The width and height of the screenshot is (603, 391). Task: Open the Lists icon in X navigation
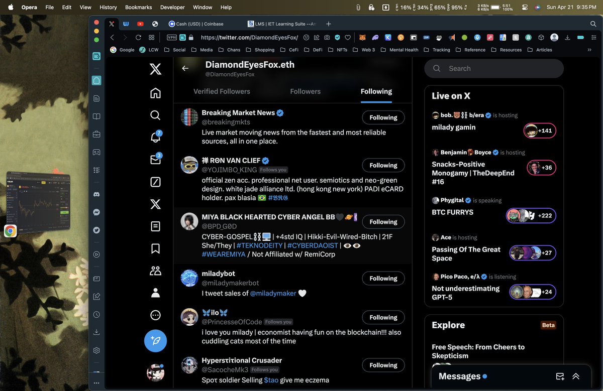pyautogui.click(x=155, y=226)
